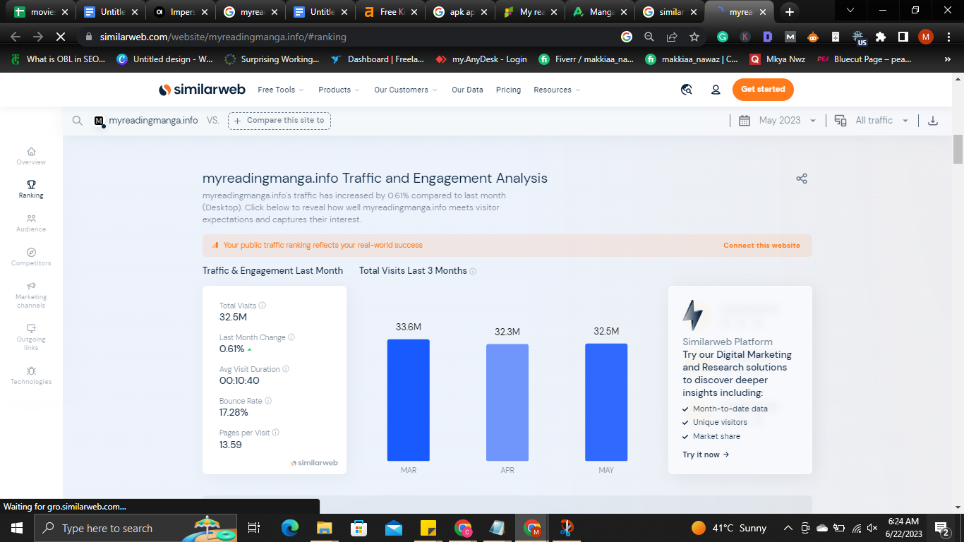Open What is OBL in SEO bookmark
This screenshot has height=542, width=964.
pos(58,59)
